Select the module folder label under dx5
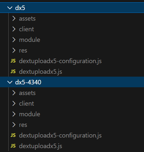The height and width of the screenshot is (152, 144). tap(30, 40)
